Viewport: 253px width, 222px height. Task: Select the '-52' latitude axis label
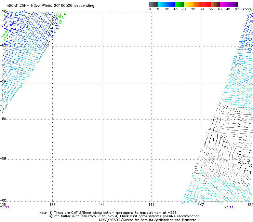click(x=3, y=45)
